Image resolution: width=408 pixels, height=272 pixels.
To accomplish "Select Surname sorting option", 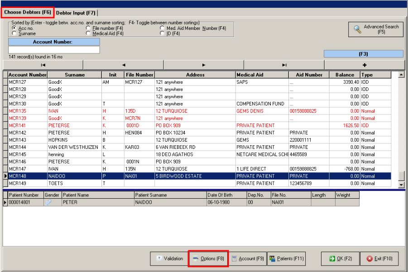I will tap(14, 33).
